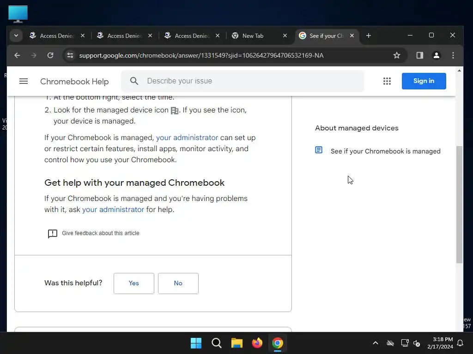
Task: Switch to the first Access Denied tab
Action: (58, 35)
